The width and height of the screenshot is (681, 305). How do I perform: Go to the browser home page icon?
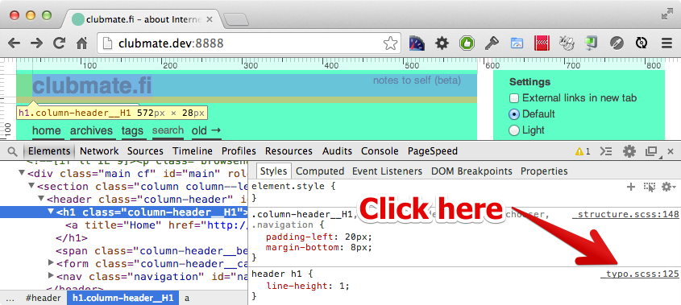click(x=82, y=43)
